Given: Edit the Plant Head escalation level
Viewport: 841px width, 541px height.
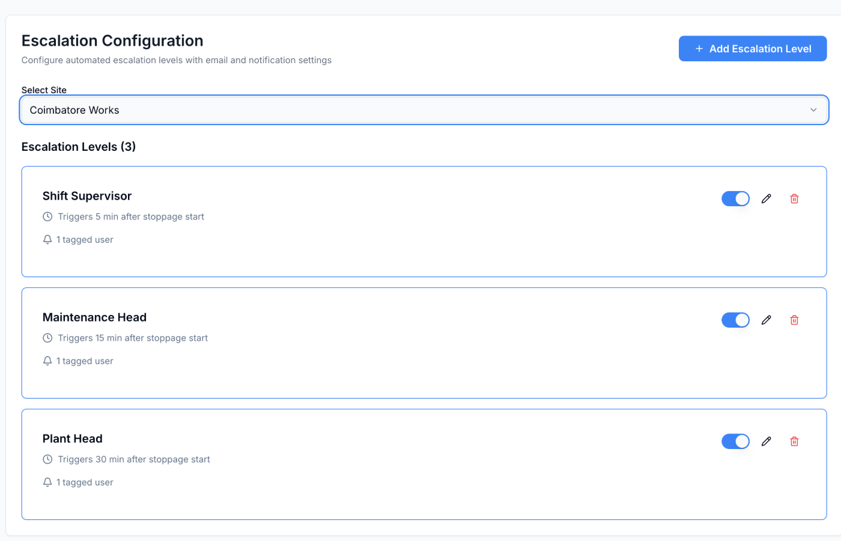Looking at the screenshot, I should click(766, 441).
